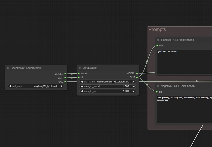The image size is (212, 147).
Task: Click the MODEL output socket on LoraLoader
Action: point(137,73)
